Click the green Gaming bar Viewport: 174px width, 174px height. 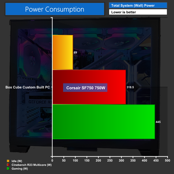(104, 122)
